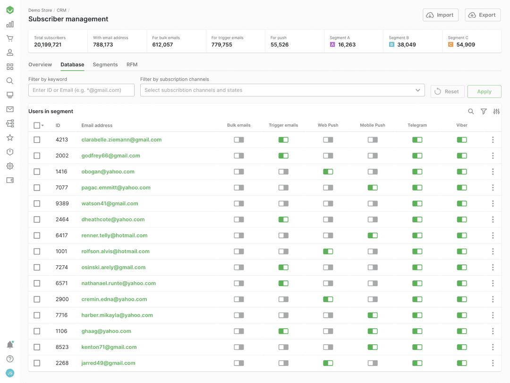Click the notification bell icon
510x383 pixels.
tap(10, 345)
